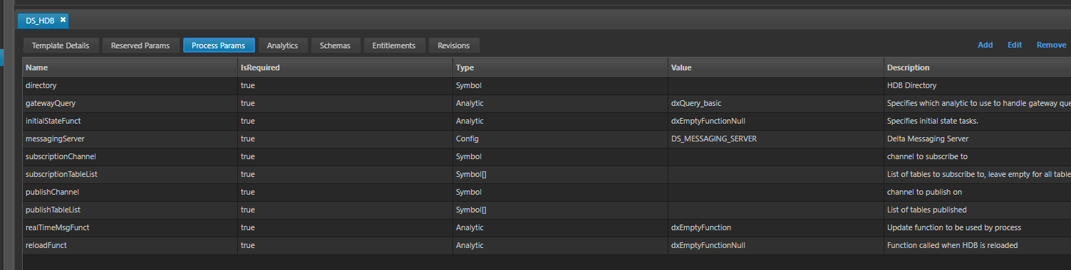The height and width of the screenshot is (270, 1071).
Task: Select the subscriptionTableList parameter name
Action: point(61,174)
